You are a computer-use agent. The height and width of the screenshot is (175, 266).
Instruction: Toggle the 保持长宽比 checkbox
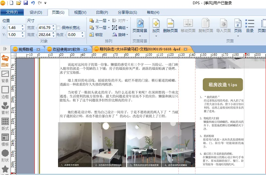(x=58, y=28)
